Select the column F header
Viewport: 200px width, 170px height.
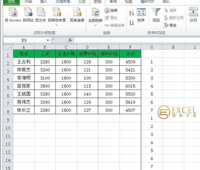(130, 47)
